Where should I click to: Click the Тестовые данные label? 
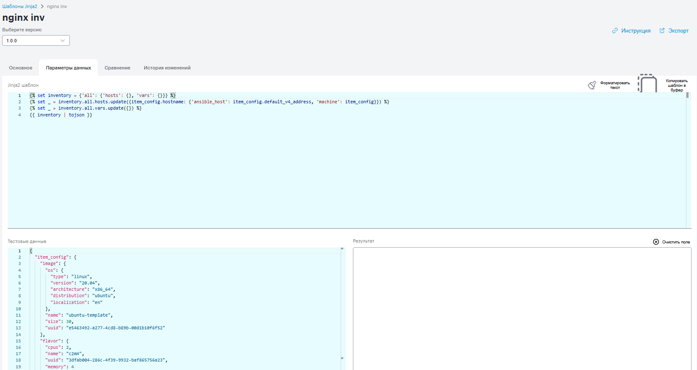tap(27, 241)
